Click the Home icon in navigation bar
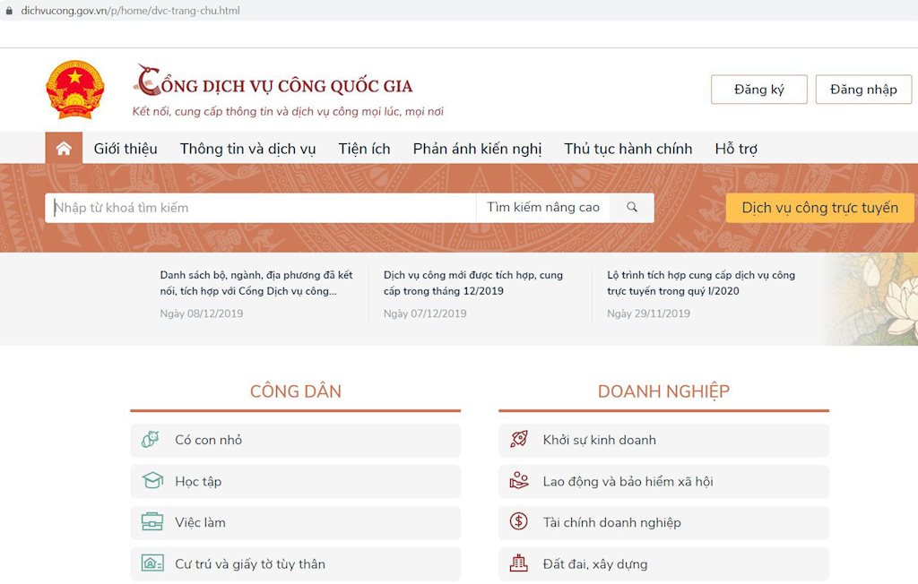This screenshot has width=918, height=584. click(63, 148)
